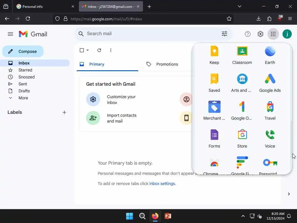Launch the Travel app
297x223 pixels.
click(x=270, y=111)
